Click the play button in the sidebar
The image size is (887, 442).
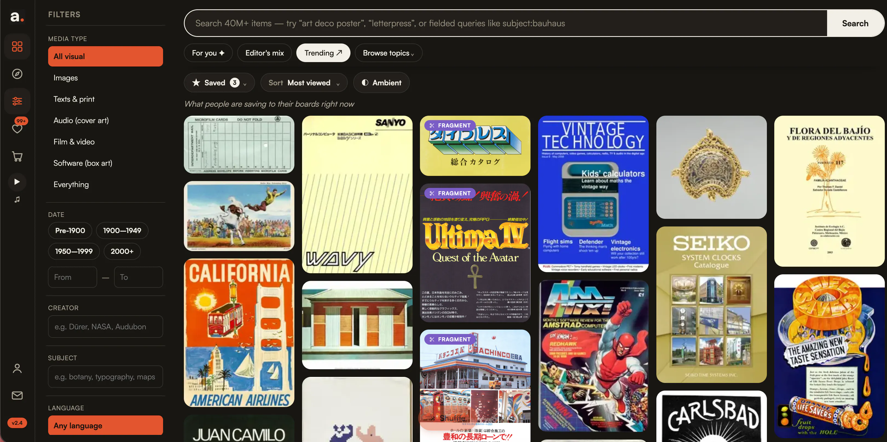click(17, 181)
